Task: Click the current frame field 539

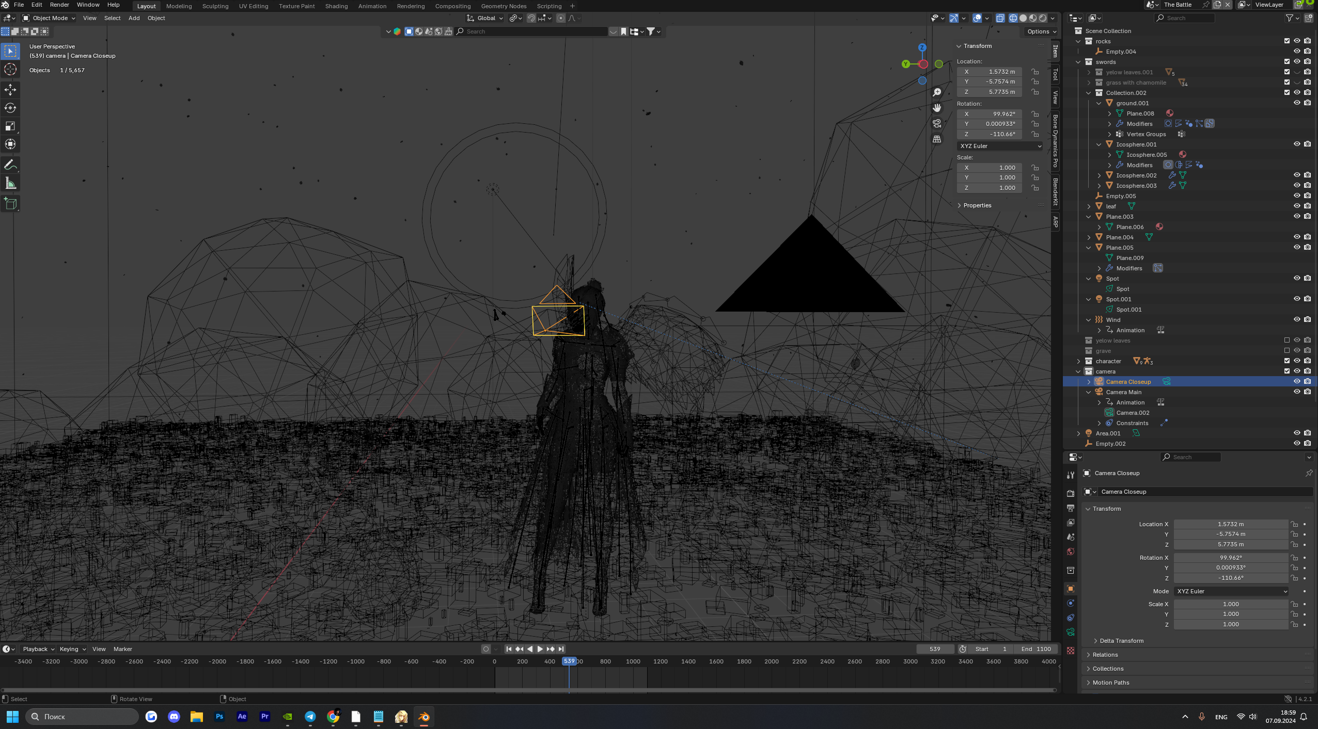Action: [935, 649]
